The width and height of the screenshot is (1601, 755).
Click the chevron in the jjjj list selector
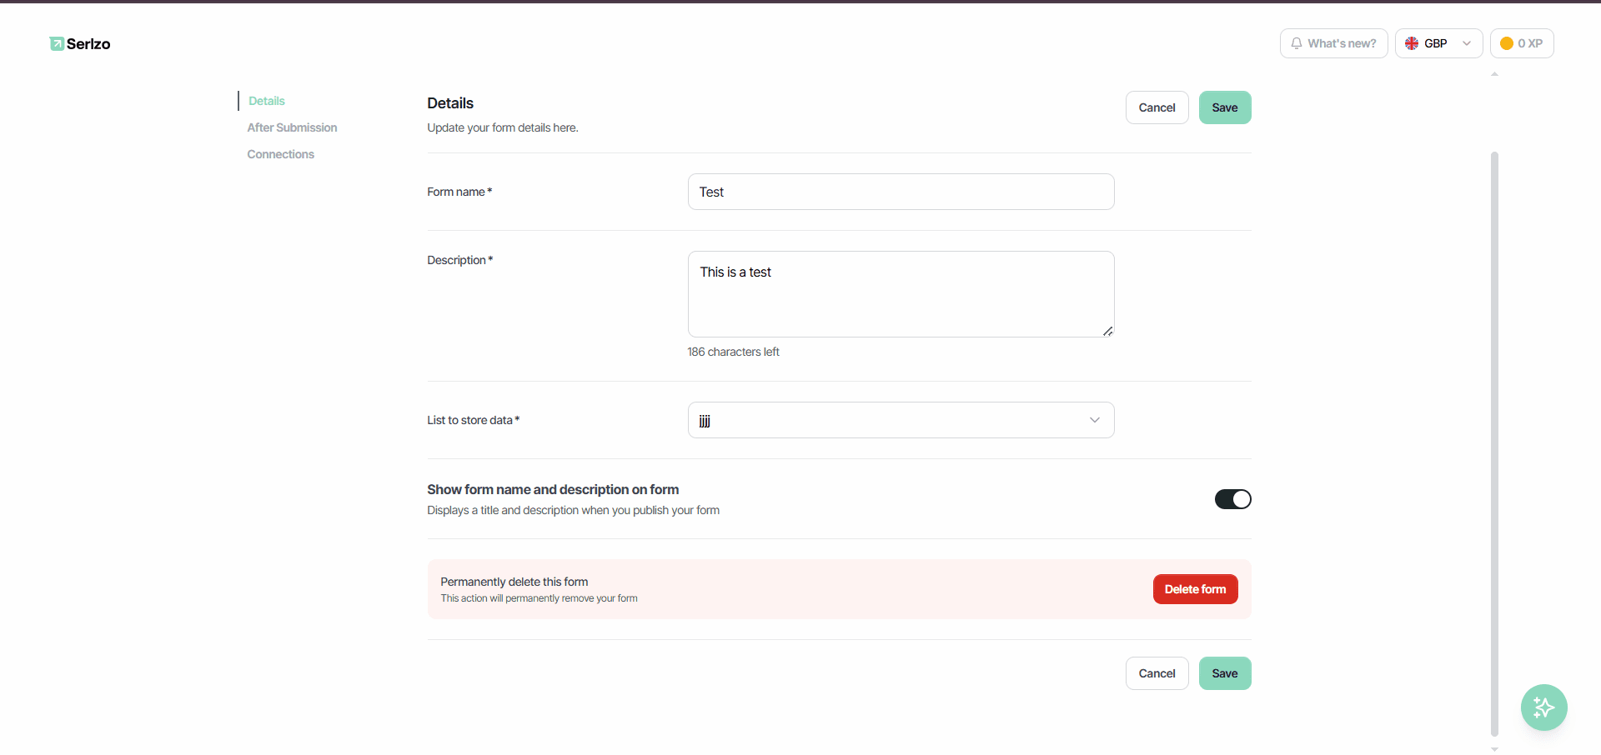(x=1095, y=420)
